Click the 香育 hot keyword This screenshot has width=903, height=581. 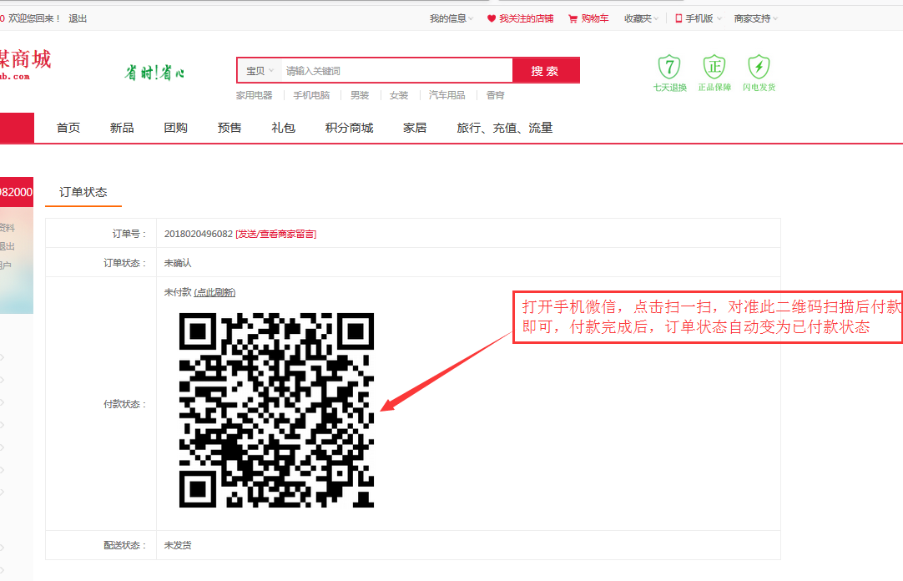click(495, 95)
